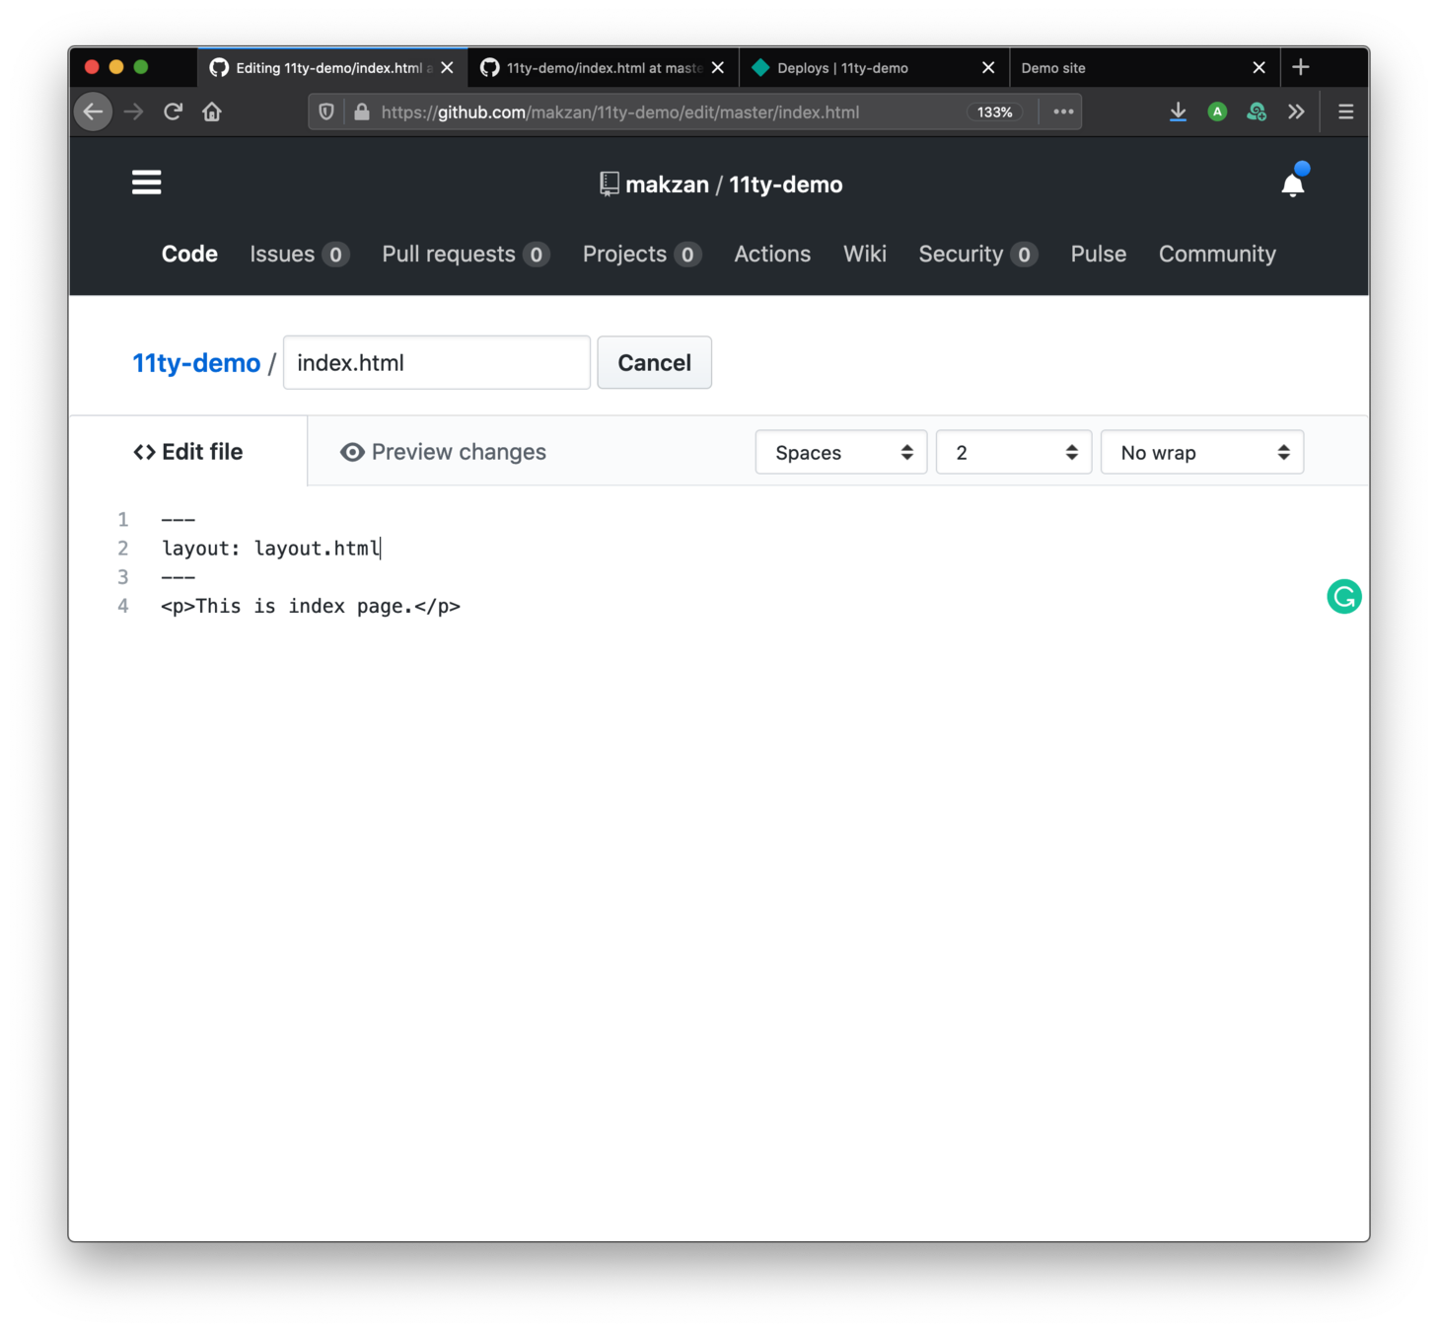Open the Actions section

[x=772, y=254]
